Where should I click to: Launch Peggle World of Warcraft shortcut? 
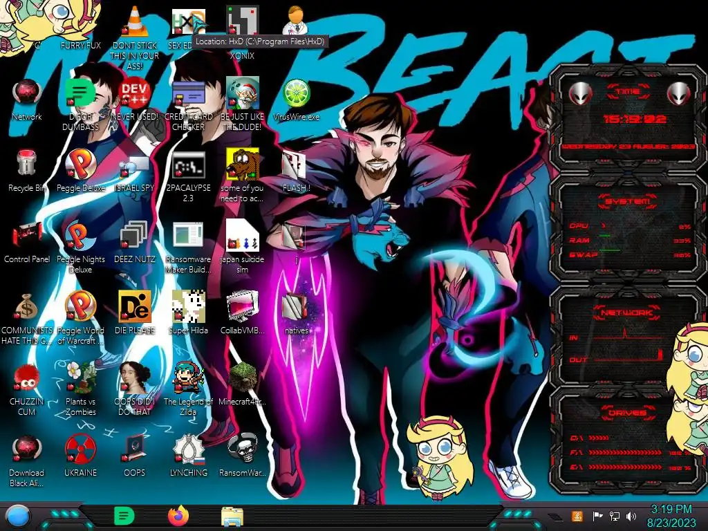[x=81, y=318]
